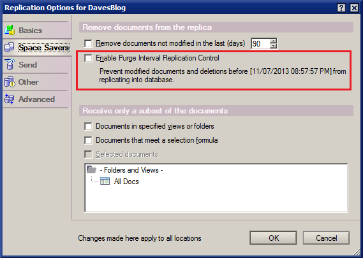Click the days field showing 90

pyautogui.click(x=260, y=43)
